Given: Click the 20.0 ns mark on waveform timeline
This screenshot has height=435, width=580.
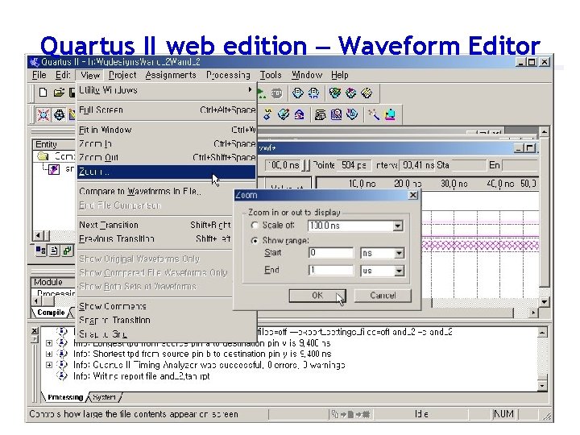Looking at the screenshot, I should point(408,184).
